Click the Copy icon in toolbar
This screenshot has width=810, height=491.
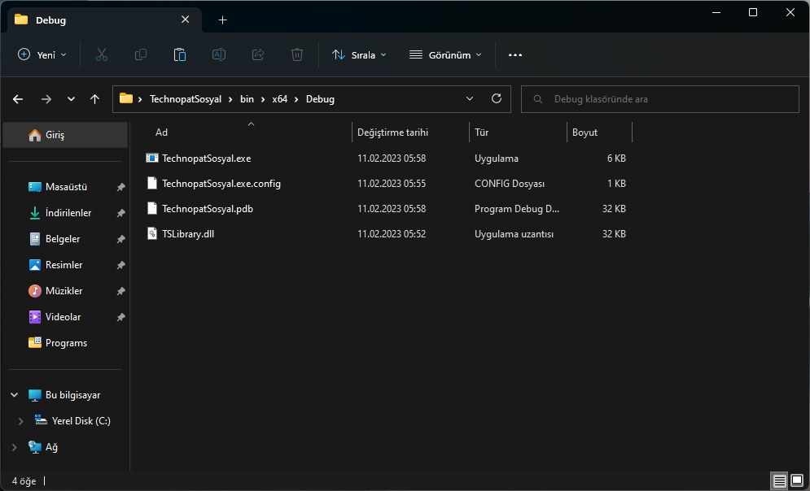pos(141,54)
